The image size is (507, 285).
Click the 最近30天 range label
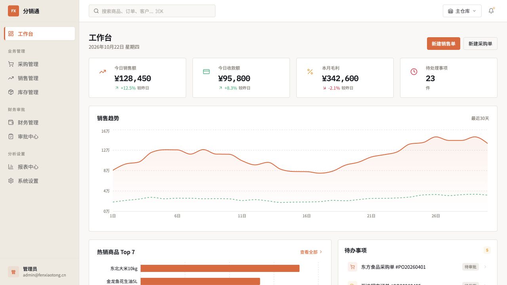pyautogui.click(x=480, y=118)
